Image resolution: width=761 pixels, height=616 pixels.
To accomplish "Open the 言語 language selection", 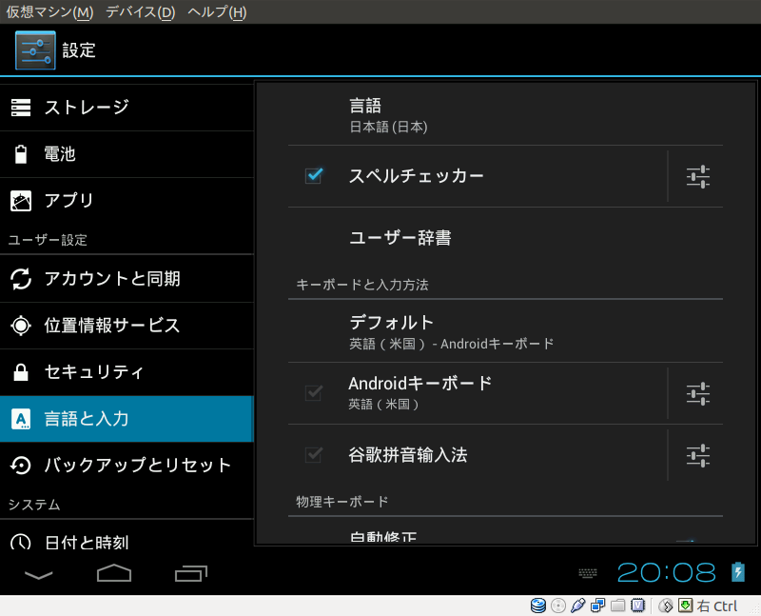I will pos(504,114).
